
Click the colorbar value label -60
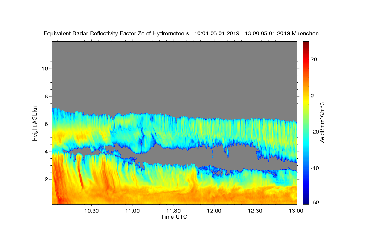pos(315,202)
